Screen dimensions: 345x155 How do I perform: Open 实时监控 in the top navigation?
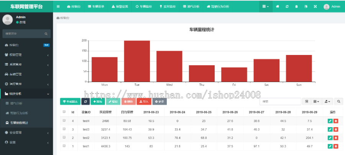click(168, 6)
